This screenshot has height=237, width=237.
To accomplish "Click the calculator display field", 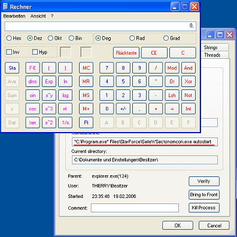I will pos(101,26).
